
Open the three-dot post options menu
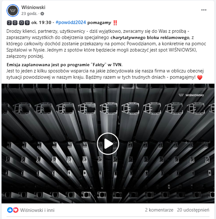click(204, 10)
